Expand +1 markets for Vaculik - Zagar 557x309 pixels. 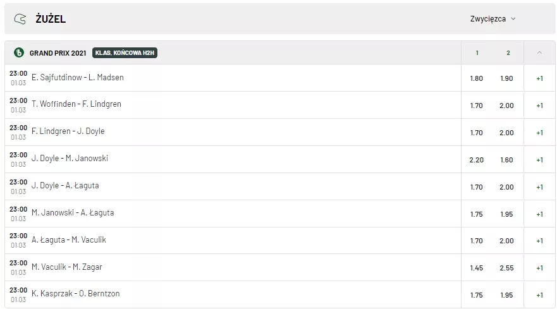pos(539,268)
